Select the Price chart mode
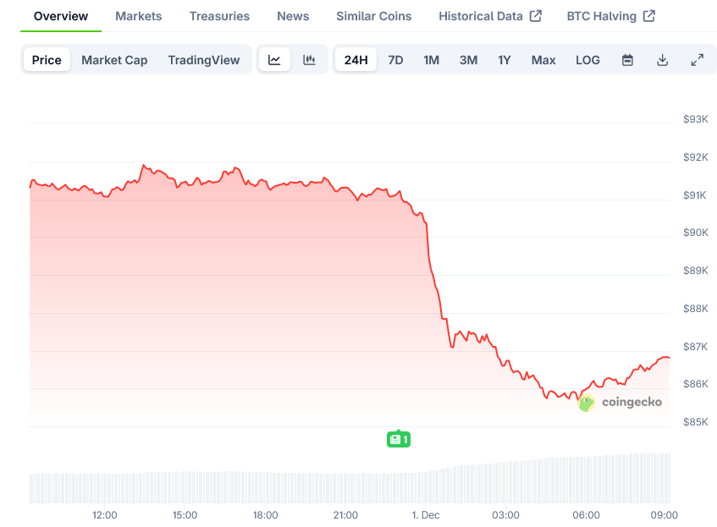 [x=47, y=60]
